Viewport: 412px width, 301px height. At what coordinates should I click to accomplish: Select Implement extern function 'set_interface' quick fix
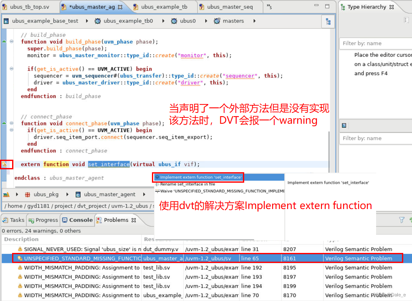click(198, 177)
